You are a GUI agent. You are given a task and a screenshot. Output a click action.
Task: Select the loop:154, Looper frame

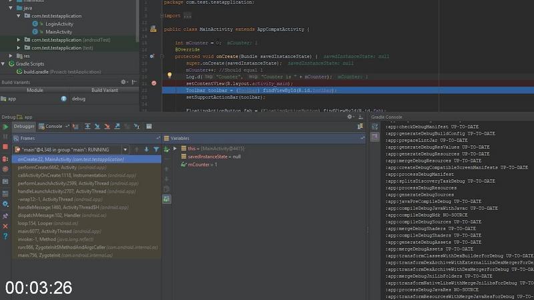coord(87,223)
